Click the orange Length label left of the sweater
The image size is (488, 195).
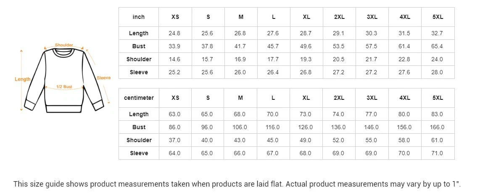(x=23, y=79)
